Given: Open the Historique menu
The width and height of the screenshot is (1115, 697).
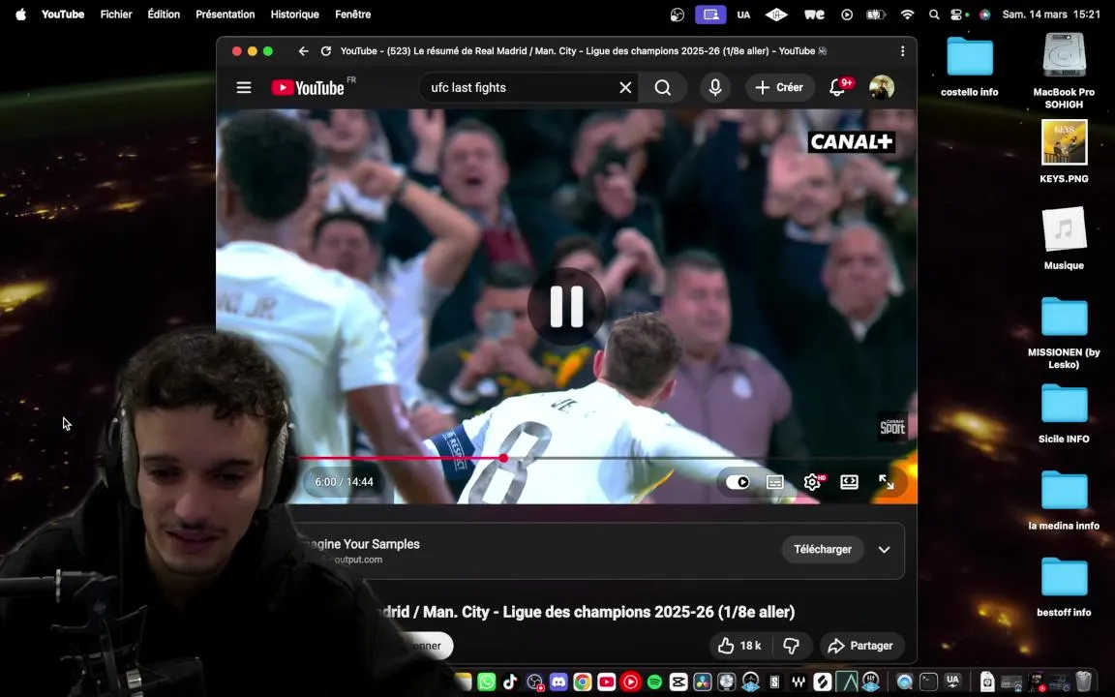Looking at the screenshot, I should (294, 15).
